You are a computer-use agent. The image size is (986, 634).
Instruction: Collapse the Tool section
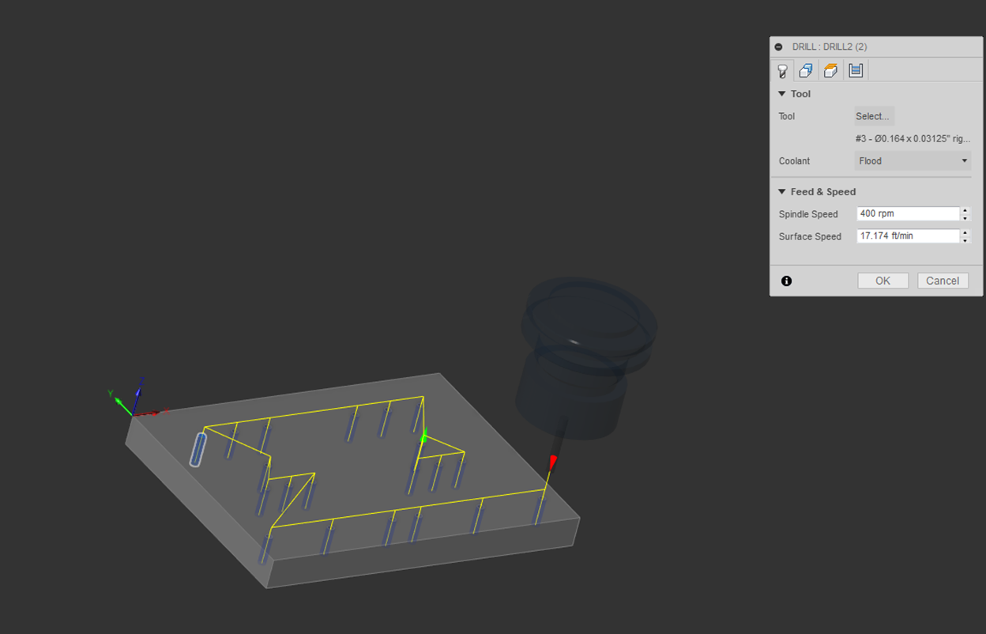(x=782, y=94)
